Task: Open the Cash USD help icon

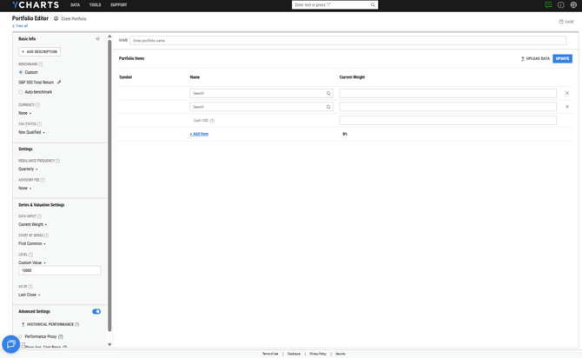Action: click(212, 120)
